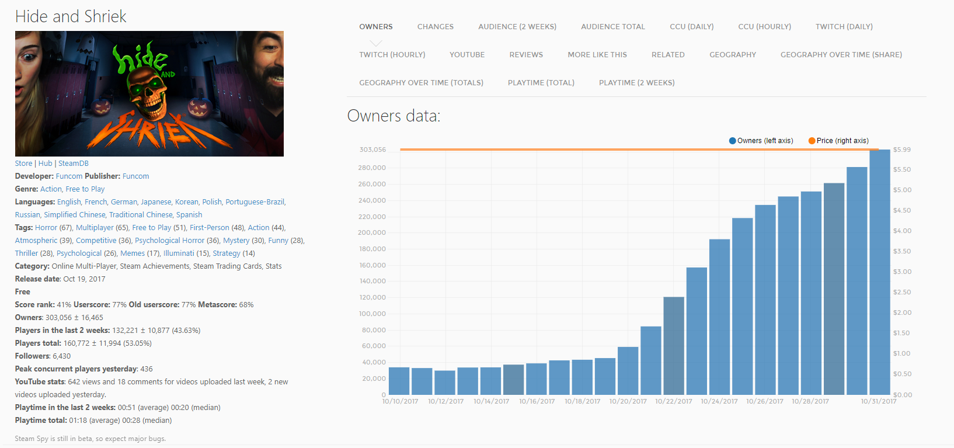Select the Free to Play genre link
Image resolution: width=954 pixels, height=448 pixels.
[x=85, y=189]
